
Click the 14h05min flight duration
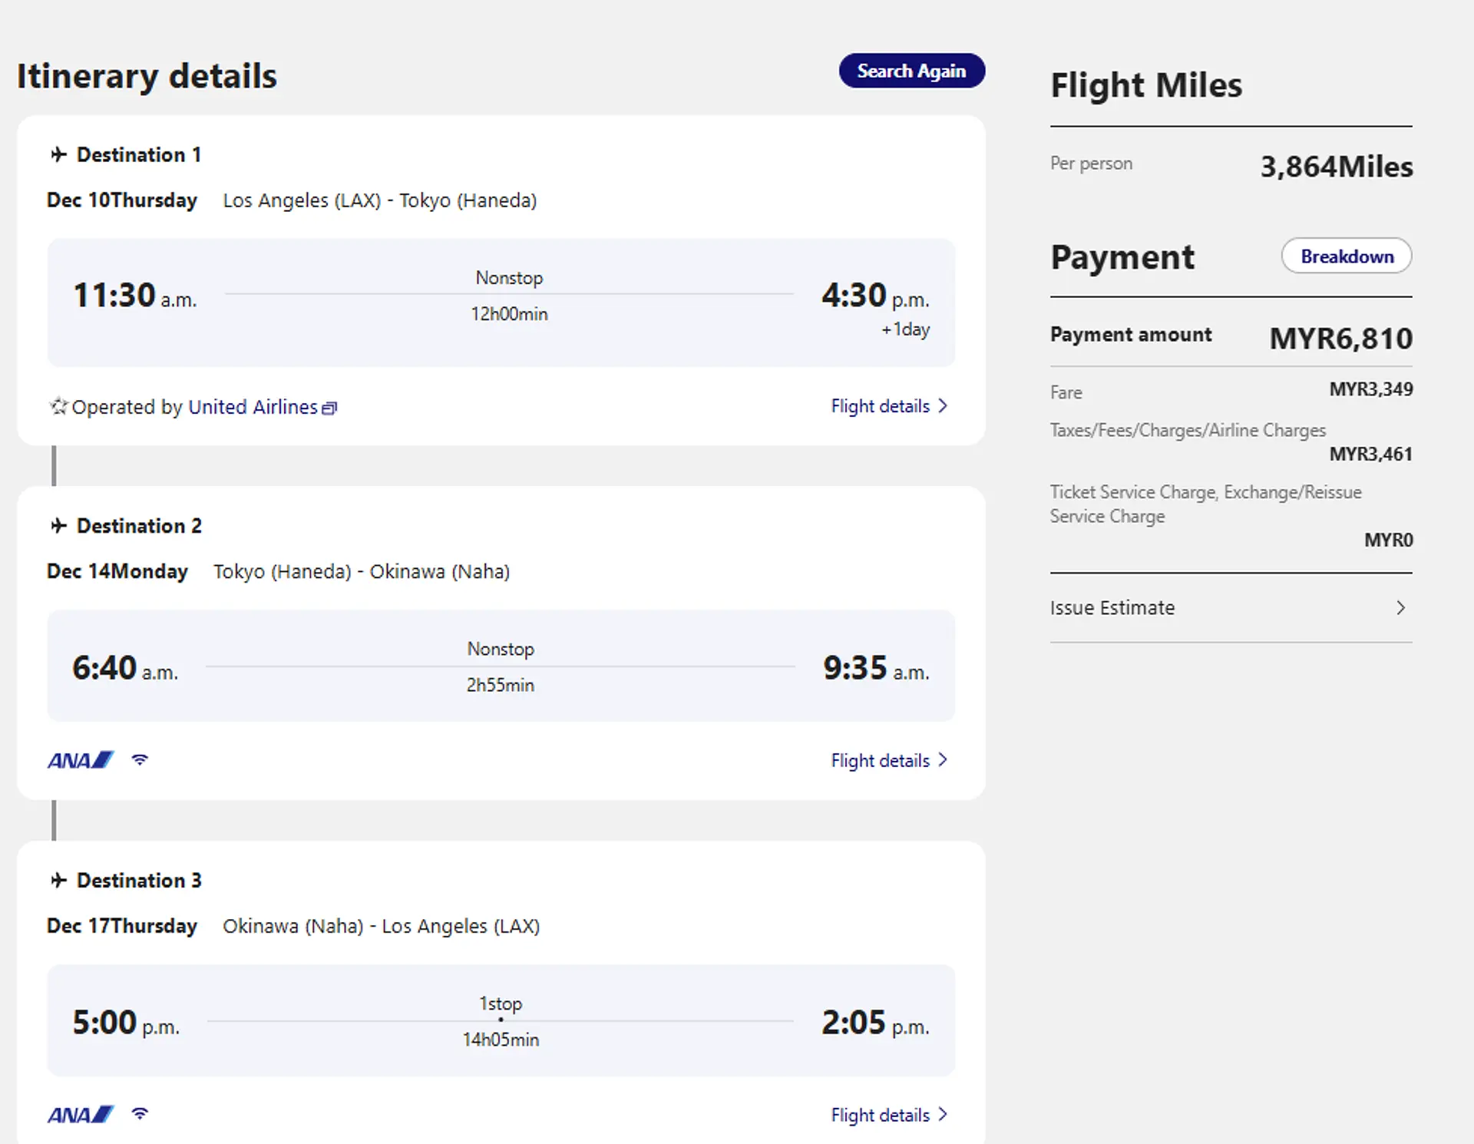501,1040
